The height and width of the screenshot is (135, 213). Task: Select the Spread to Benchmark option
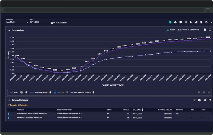tap(179, 30)
